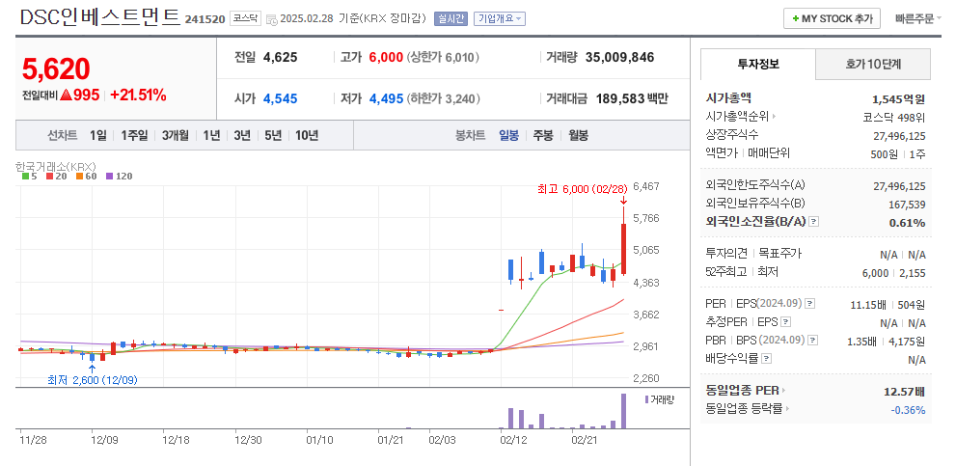Click the stock code 241520
The width and height of the screenshot is (956, 466).
[205, 19]
